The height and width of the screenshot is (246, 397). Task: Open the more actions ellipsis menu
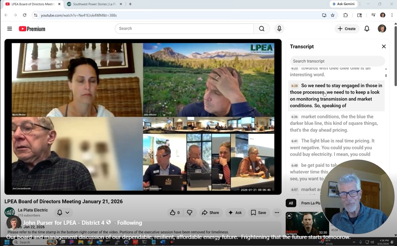(x=277, y=213)
